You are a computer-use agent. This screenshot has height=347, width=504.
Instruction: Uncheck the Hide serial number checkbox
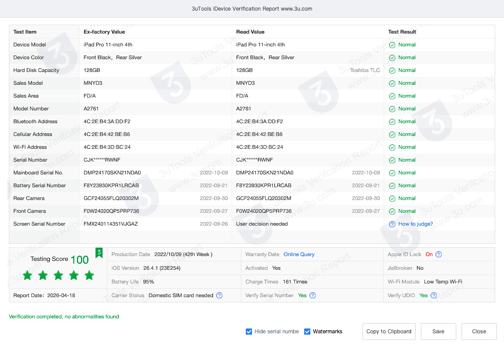(249, 332)
